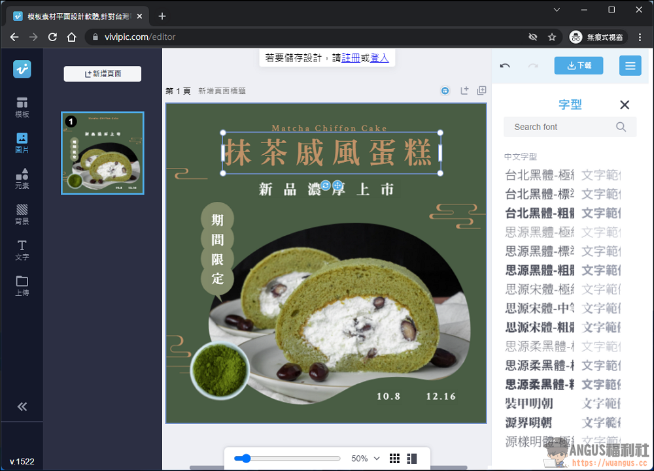Switch to grid page view icon

coord(394,459)
